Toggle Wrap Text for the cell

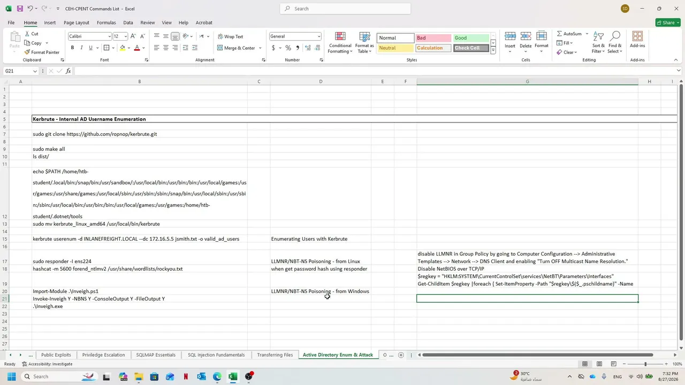click(x=230, y=36)
